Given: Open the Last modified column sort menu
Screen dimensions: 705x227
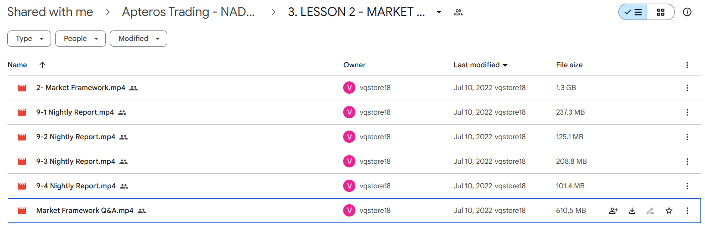Looking at the screenshot, I should pyautogui.click(x=481, y=65).
